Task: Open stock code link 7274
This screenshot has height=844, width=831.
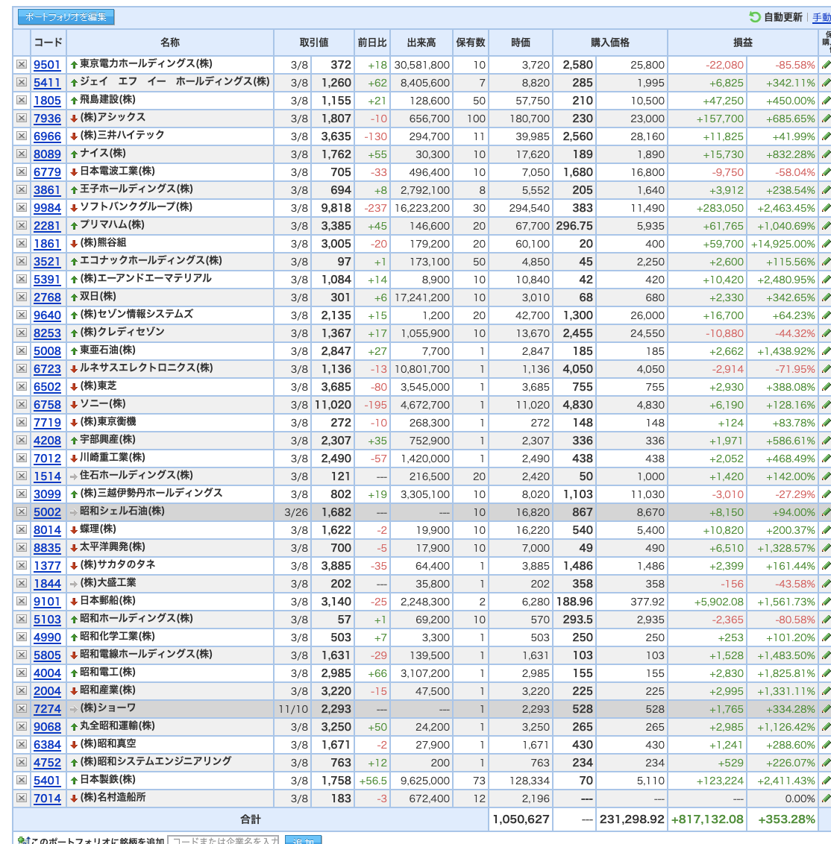Action: (47, 709)
